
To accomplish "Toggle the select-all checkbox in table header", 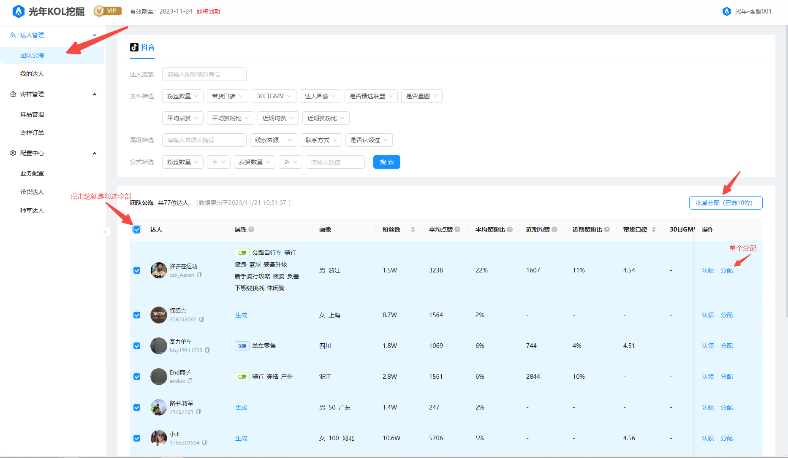I will (x=137, y=229).
